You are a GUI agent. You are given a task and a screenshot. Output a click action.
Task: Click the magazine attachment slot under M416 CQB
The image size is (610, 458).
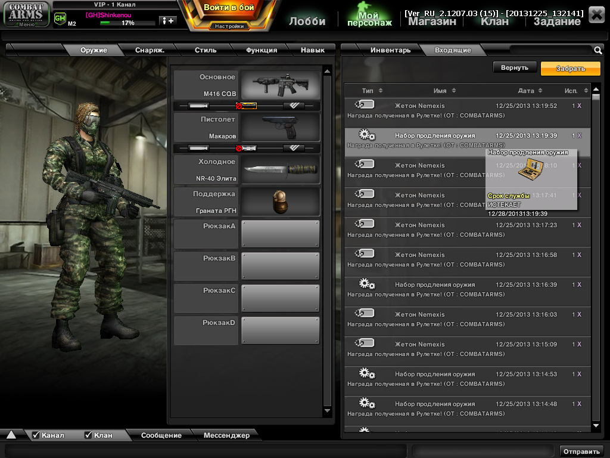tap(294, 106)
